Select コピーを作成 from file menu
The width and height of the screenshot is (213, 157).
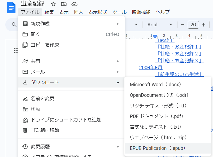click(x=71, y=45)
